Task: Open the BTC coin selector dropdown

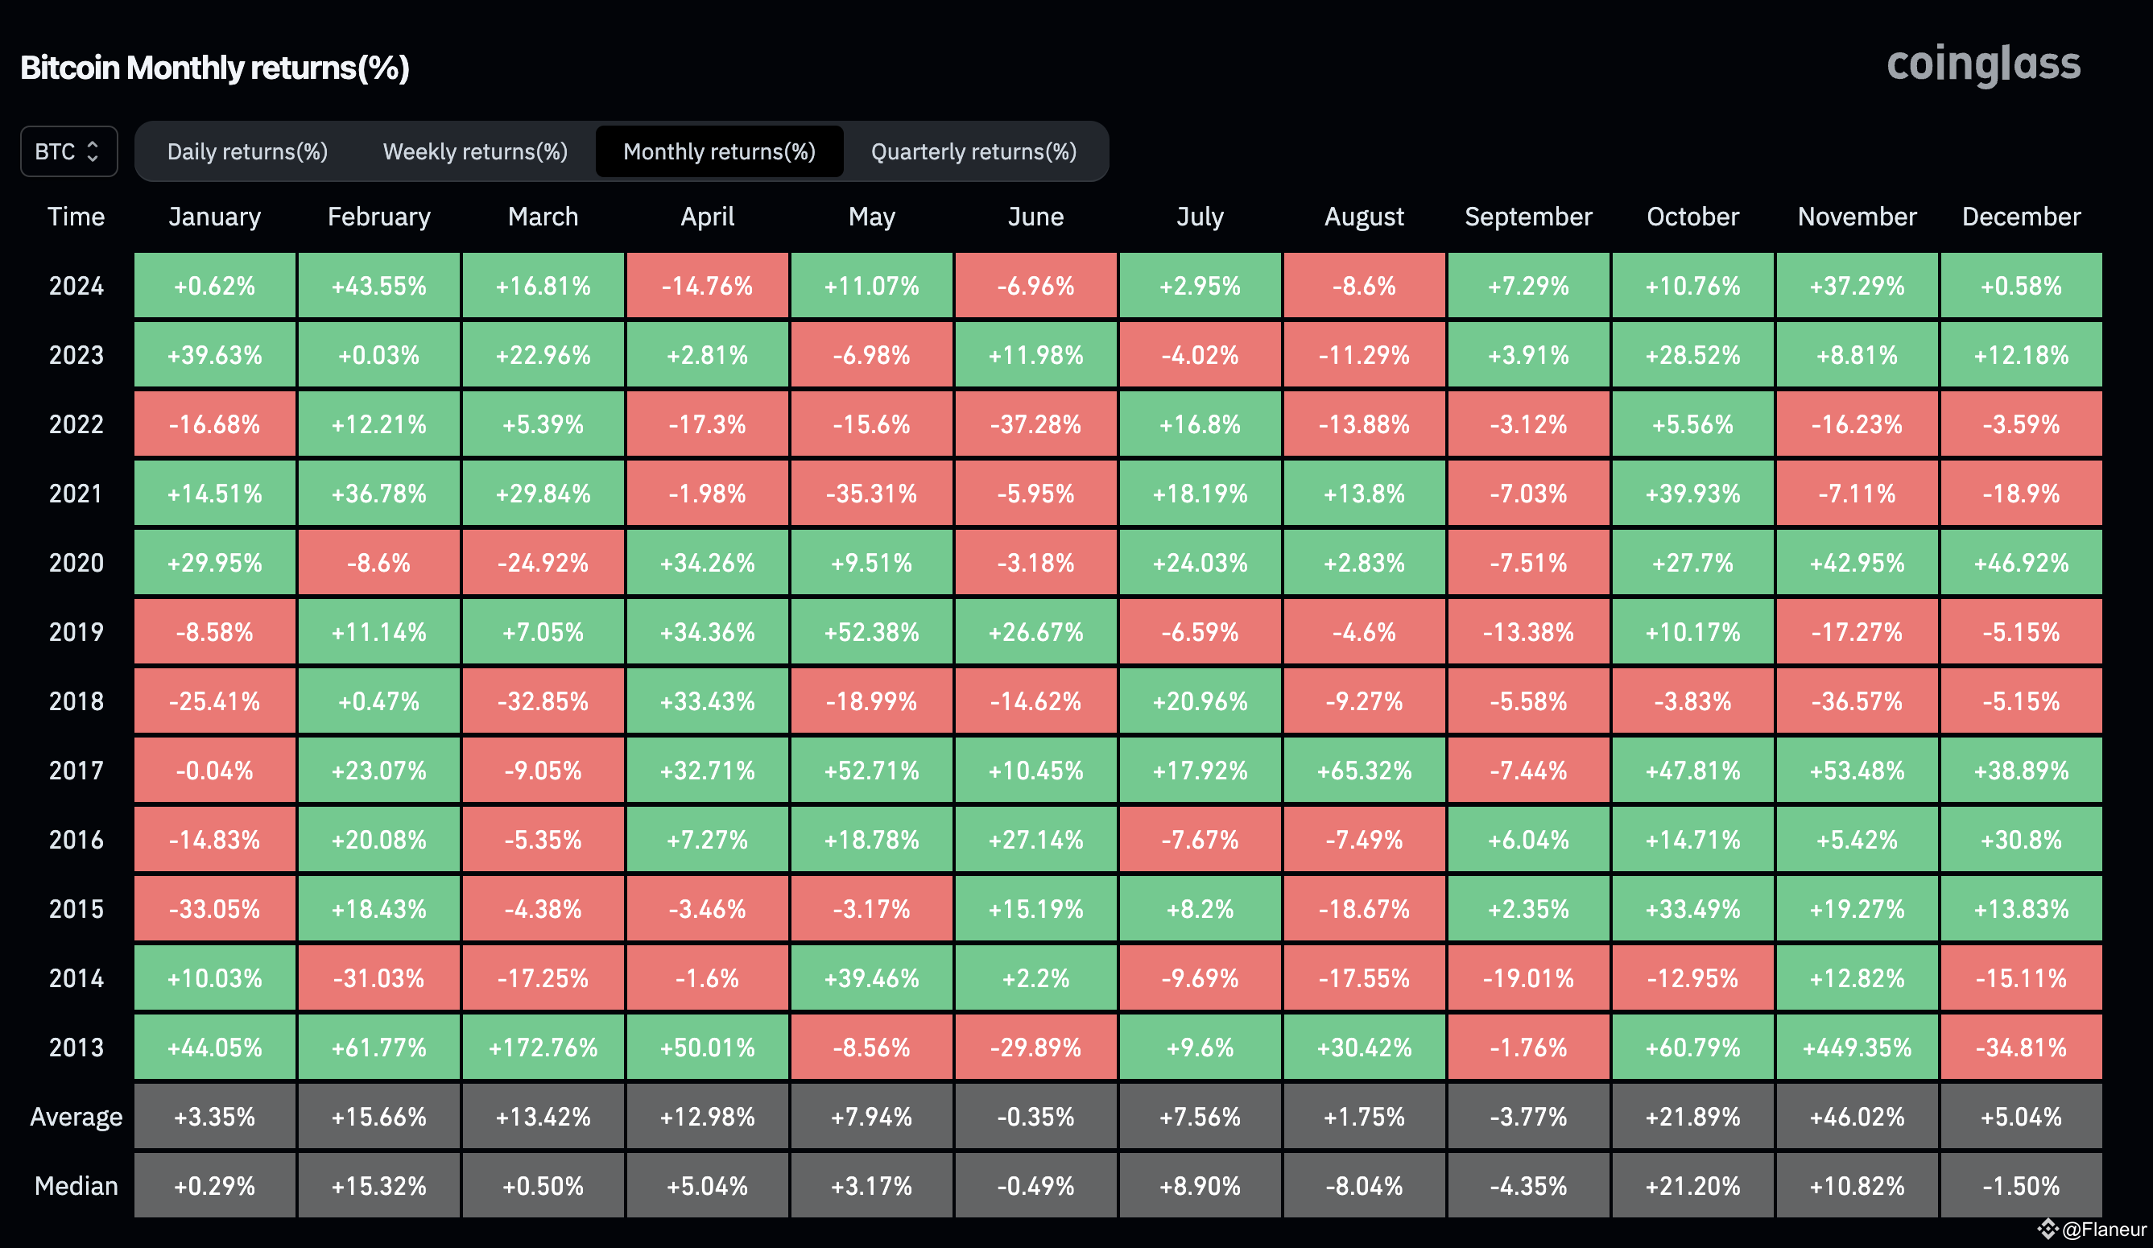Action: pyautogui.click(x=68, y=151)
